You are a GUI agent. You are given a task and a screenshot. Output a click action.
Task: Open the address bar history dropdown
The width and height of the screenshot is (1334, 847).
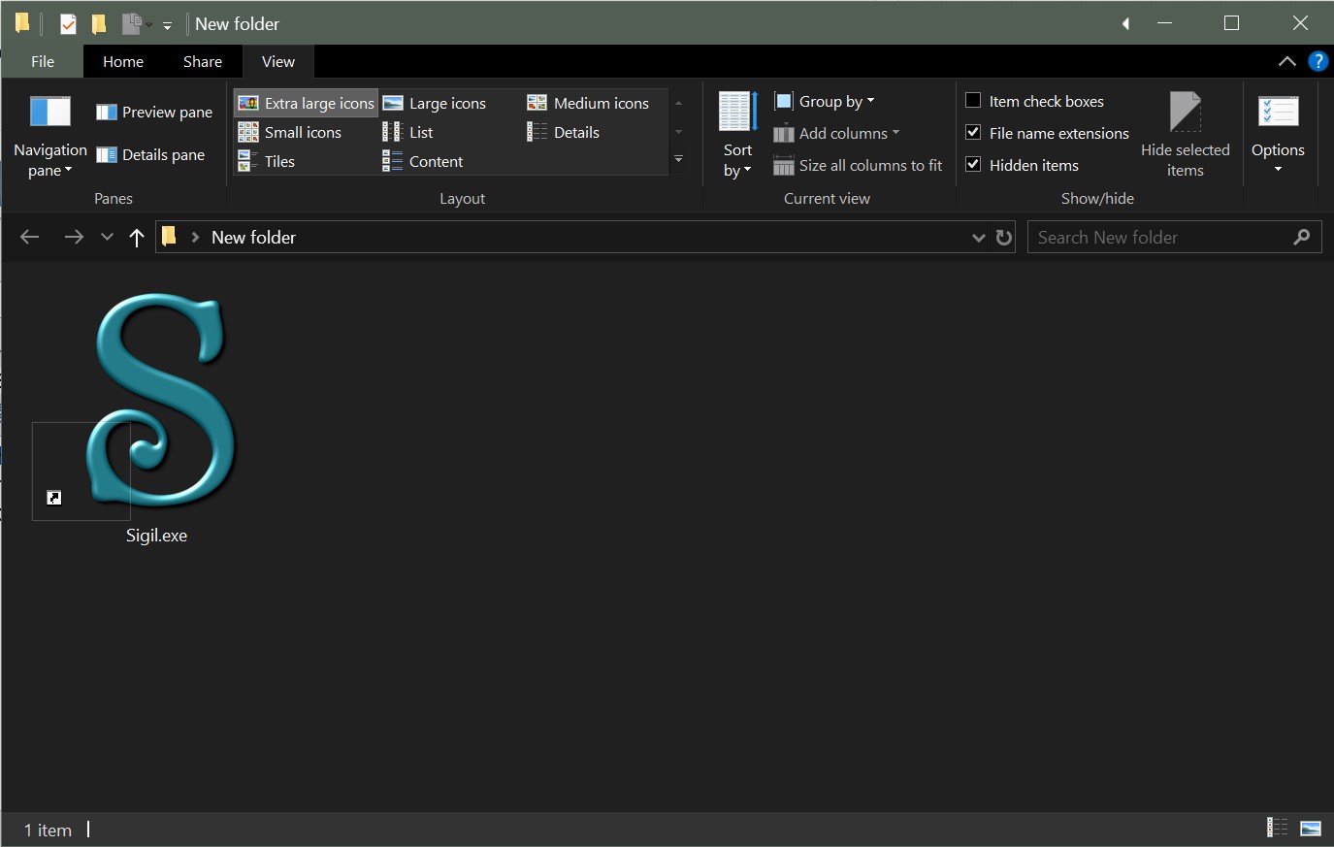[978, 238]
